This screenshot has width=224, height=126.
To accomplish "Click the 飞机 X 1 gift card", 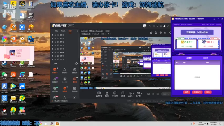I will pyautogui.click(x=208, y=44).
